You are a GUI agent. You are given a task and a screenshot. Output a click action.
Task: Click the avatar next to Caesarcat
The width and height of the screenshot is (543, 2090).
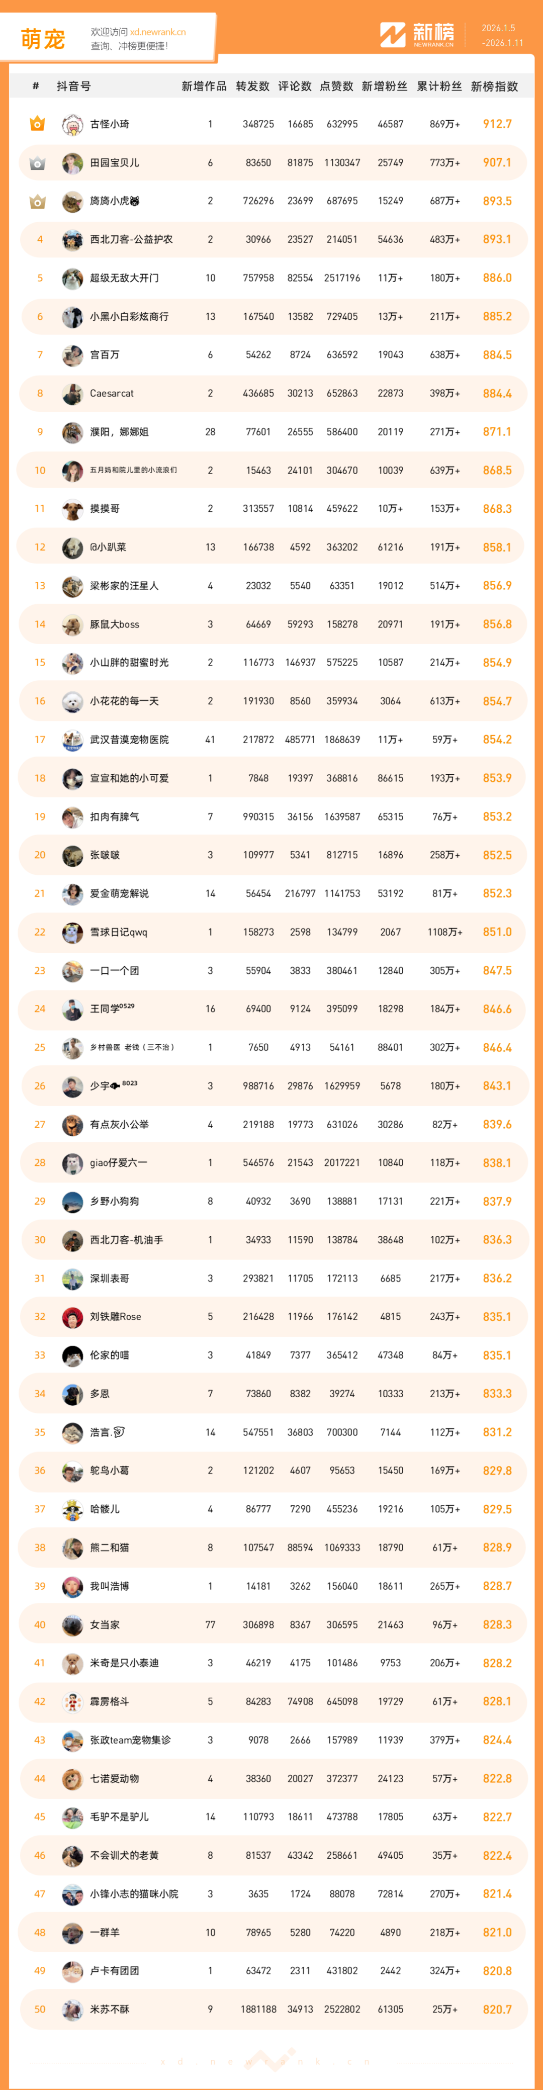(x=72, y=394)
